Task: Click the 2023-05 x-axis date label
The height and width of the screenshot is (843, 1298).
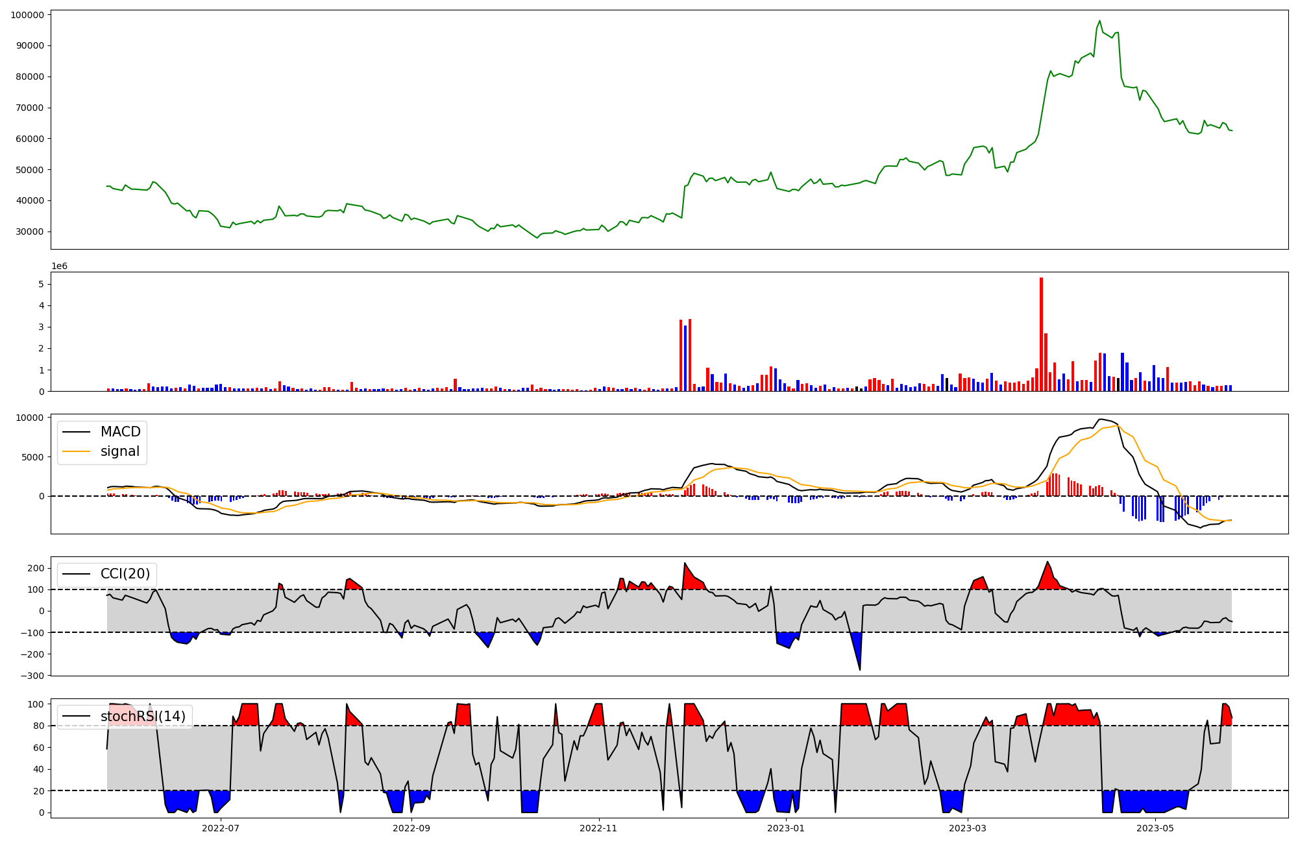Action: click(x=1155, y=828)
